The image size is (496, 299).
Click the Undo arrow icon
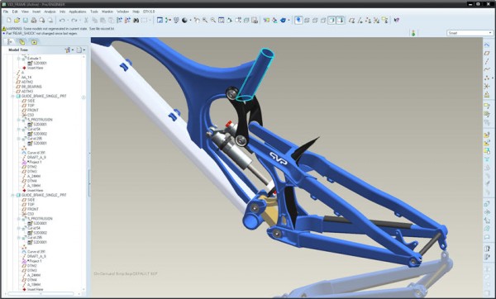point(62,20)
